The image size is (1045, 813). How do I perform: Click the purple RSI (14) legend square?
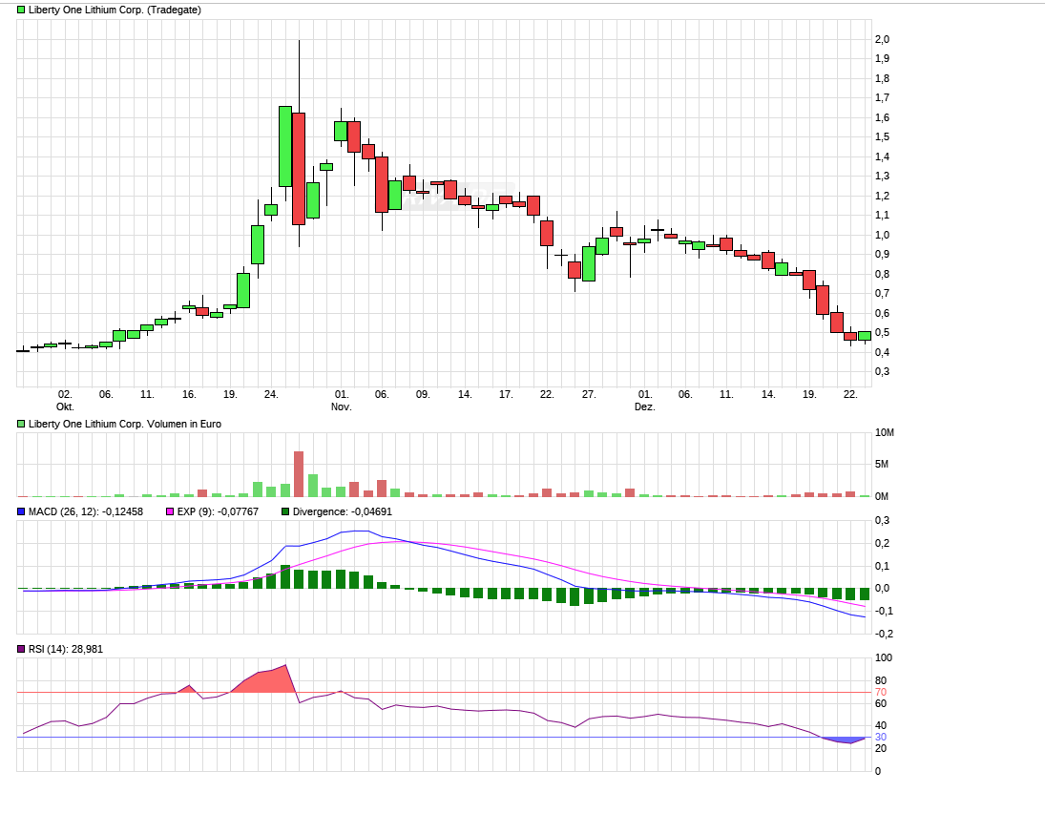22,649
